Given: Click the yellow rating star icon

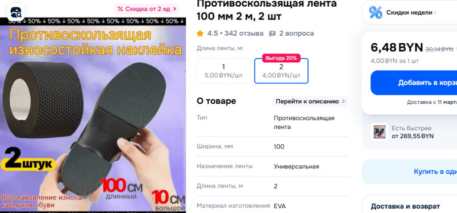Looking at the screenshot, I should 200,33.
